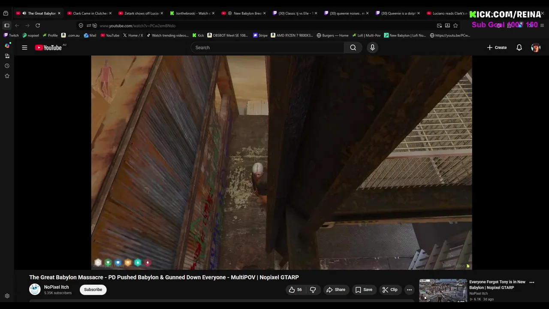Save video to playlist

364,290
